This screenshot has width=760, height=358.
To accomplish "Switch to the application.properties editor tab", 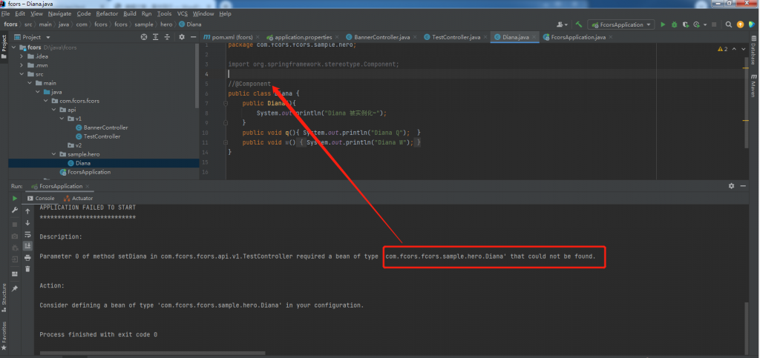I will 303,37.
